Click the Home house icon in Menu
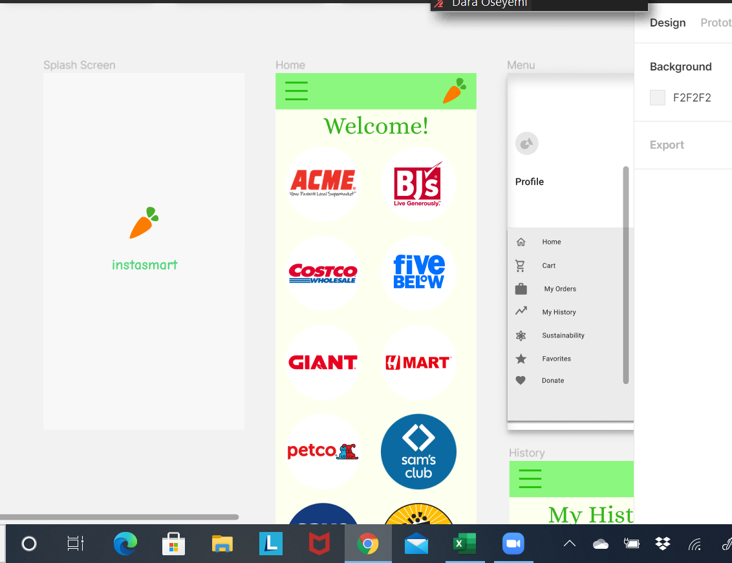Viewport: 732px width, 563px height. pyautogui.click(x=521, y=242)
